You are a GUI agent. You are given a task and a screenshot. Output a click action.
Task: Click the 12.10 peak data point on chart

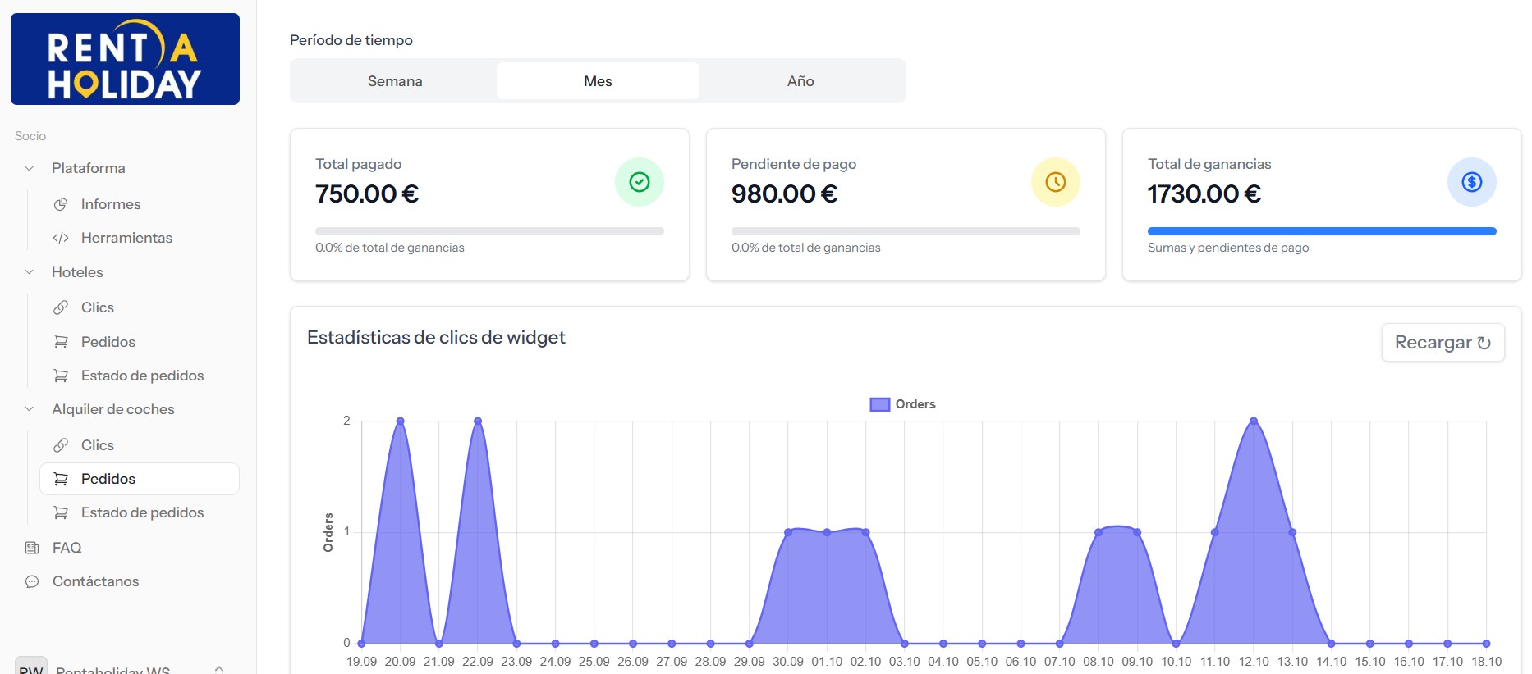pos(1253,421)
